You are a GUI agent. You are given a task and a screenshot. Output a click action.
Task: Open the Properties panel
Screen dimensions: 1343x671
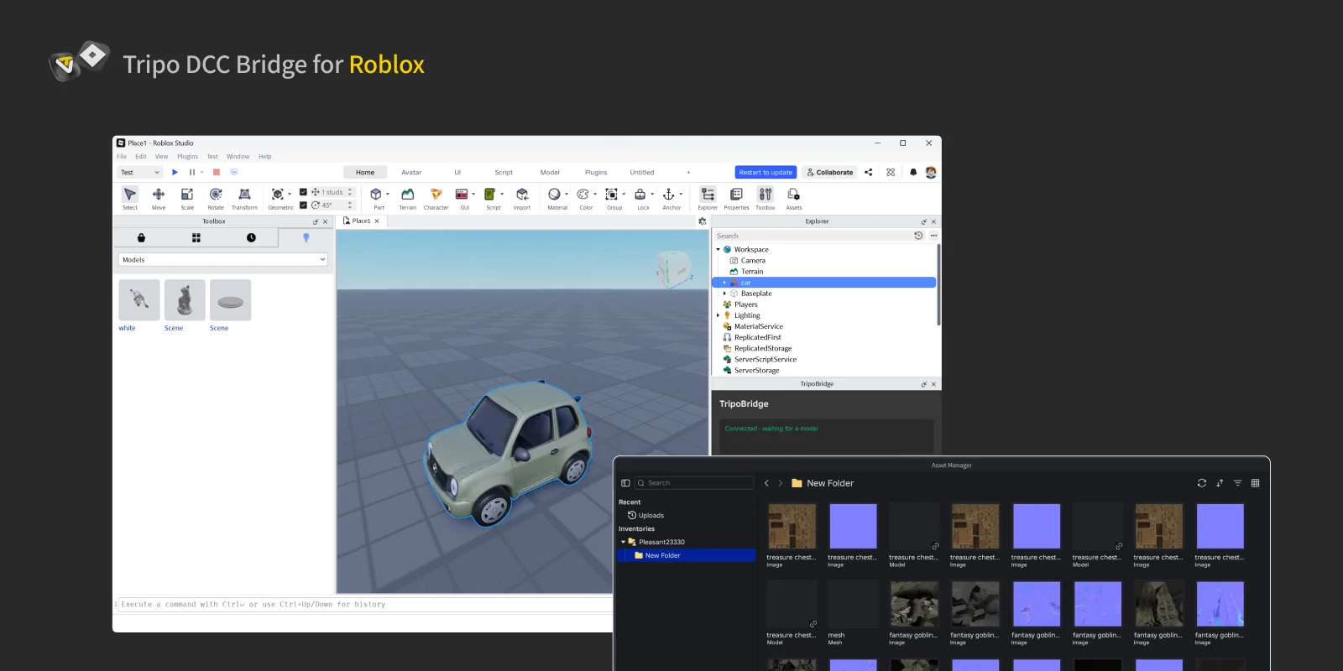[736, 198]
